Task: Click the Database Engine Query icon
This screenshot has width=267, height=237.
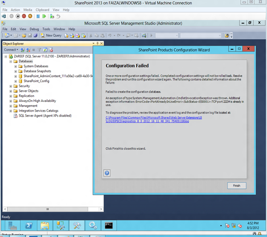Action: click(x=66, y=36)
